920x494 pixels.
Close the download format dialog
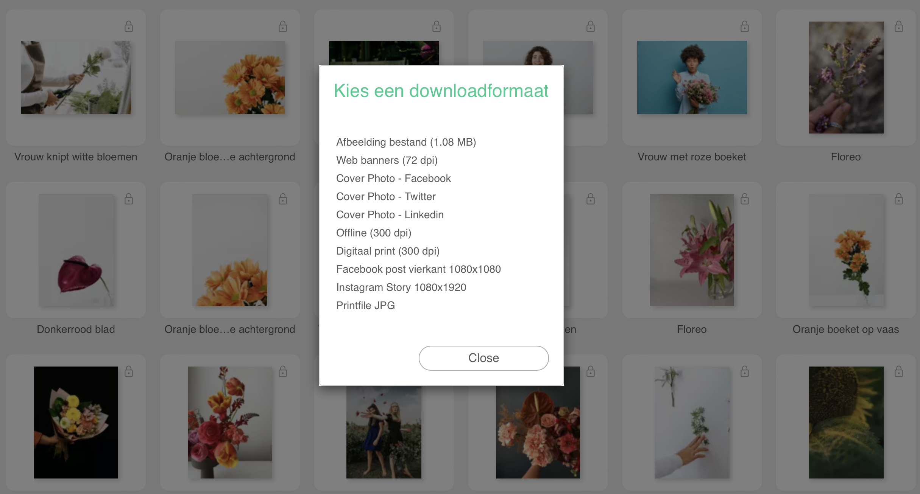(483, 358)
